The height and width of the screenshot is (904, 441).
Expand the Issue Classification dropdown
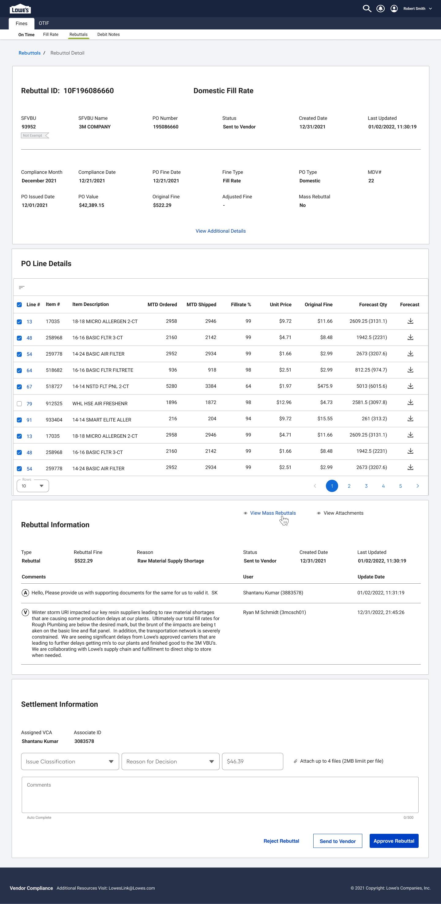(70, 761)
